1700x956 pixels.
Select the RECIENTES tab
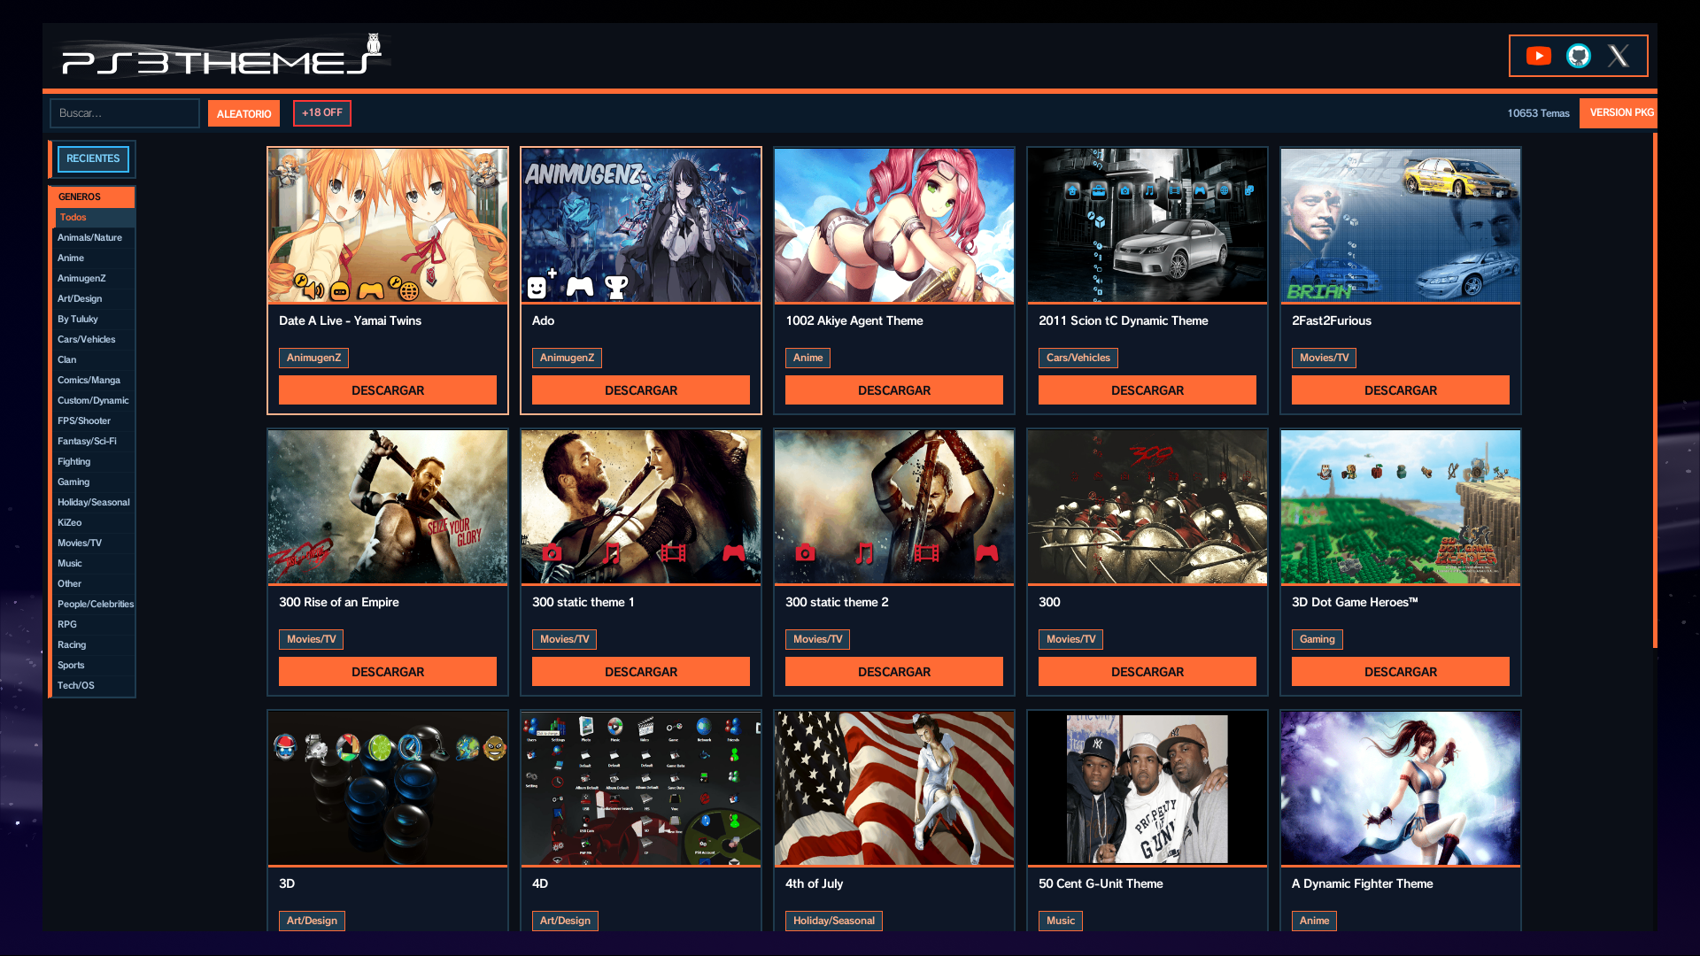pos(93,159)
